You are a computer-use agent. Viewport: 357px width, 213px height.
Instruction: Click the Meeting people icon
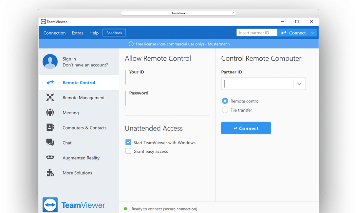50,112
